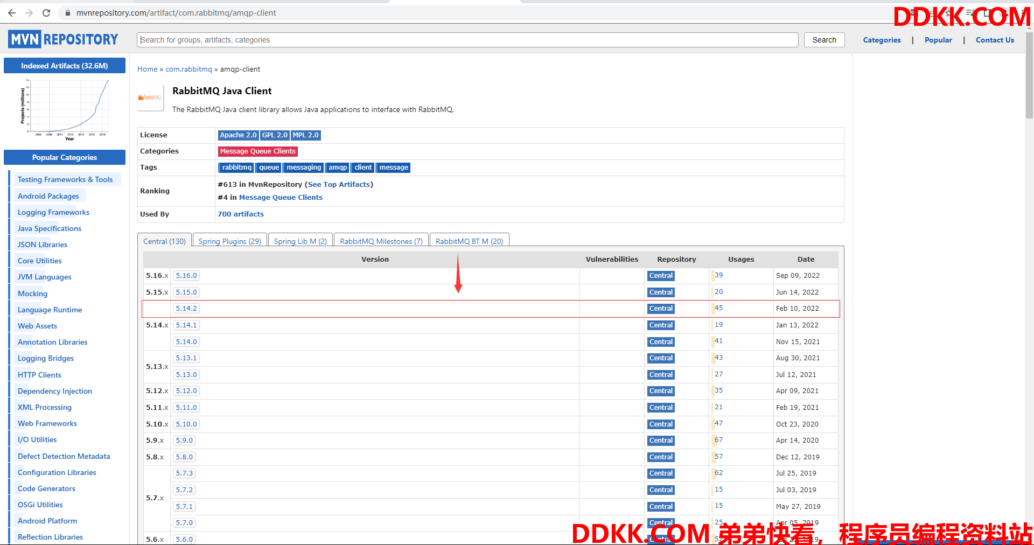
Task: Open version 5.15.0
Action: click(x=186, y=292)
